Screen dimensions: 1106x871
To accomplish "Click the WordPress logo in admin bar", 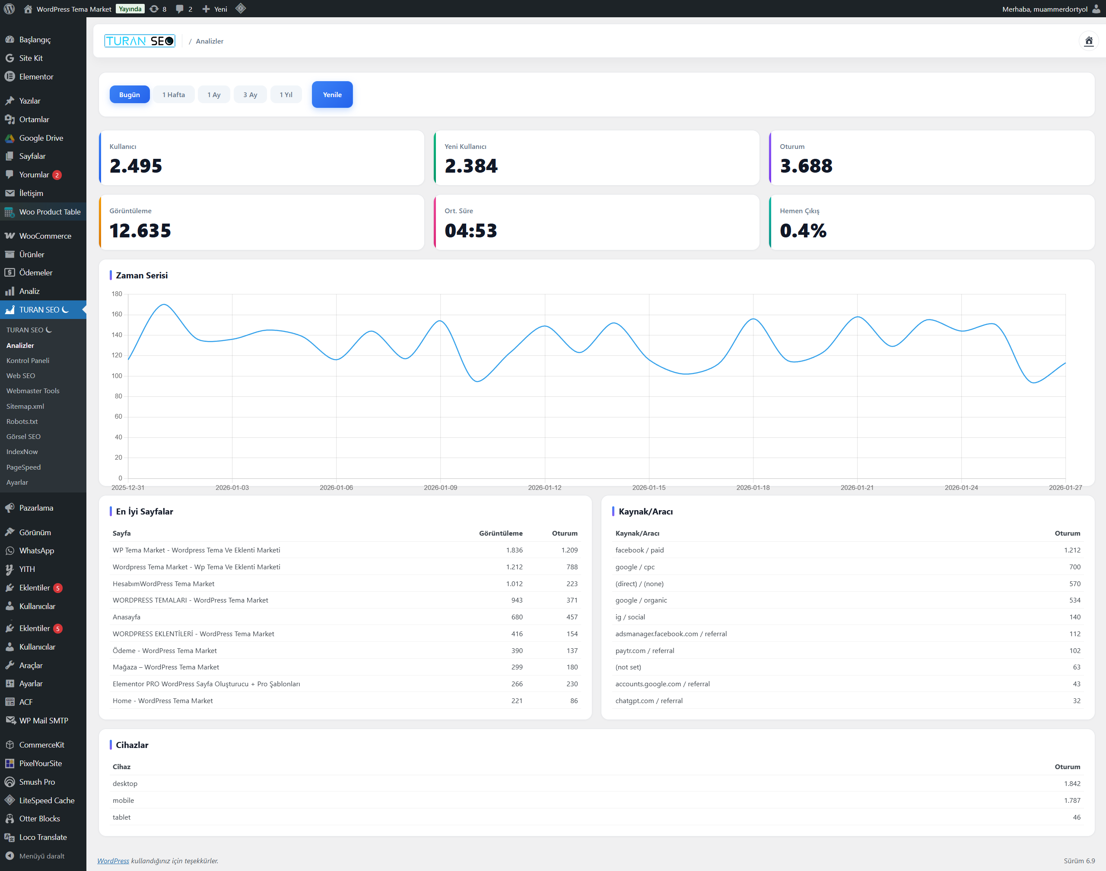I will (9, 9).
